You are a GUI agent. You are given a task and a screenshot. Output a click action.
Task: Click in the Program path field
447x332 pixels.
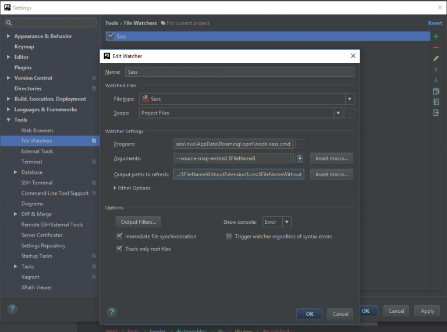(233, 144)
